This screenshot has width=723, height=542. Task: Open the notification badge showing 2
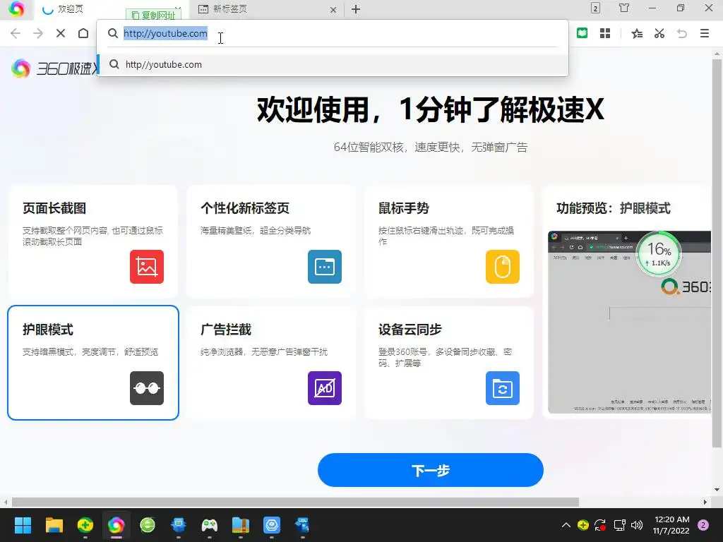tap(703, 525)
